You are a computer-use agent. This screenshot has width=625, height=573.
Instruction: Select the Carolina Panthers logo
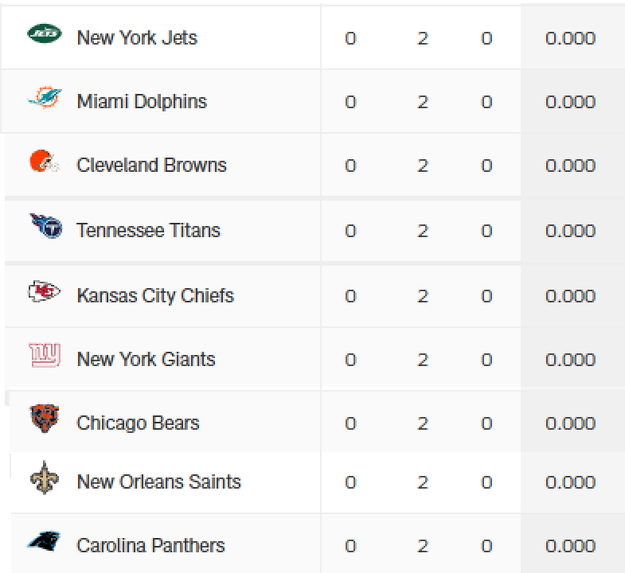45,540
